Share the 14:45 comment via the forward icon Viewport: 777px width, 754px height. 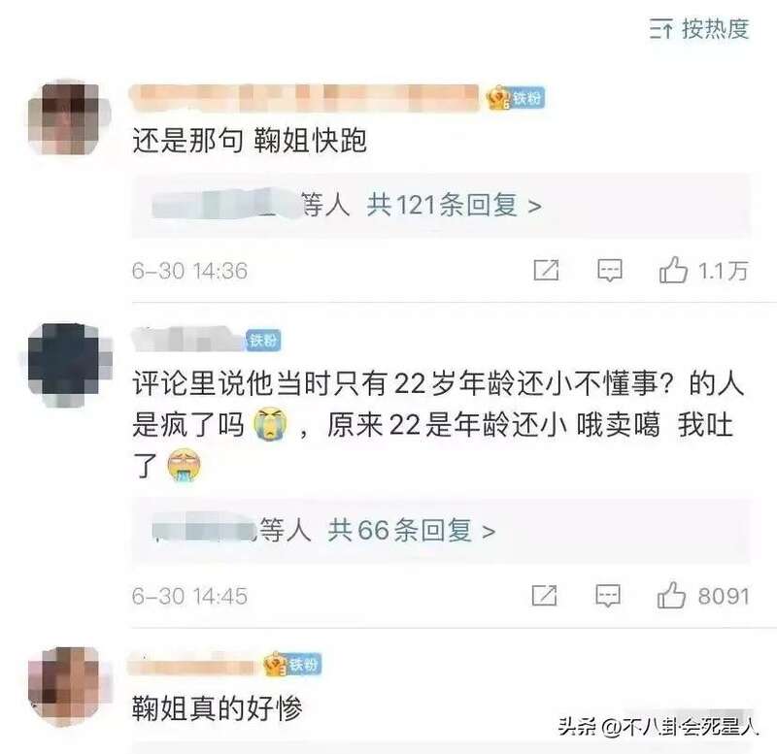point(544,595)
